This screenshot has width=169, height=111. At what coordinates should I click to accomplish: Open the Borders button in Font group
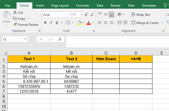pos(68,23)
